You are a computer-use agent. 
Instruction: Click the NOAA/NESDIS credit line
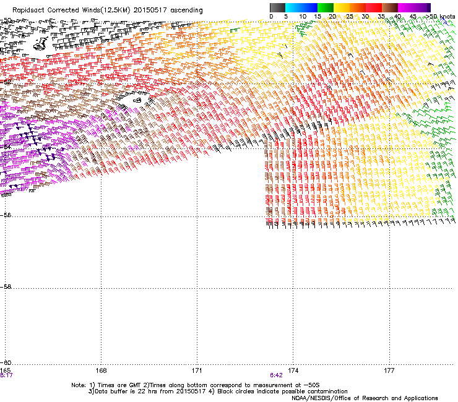tap(365, 398)
